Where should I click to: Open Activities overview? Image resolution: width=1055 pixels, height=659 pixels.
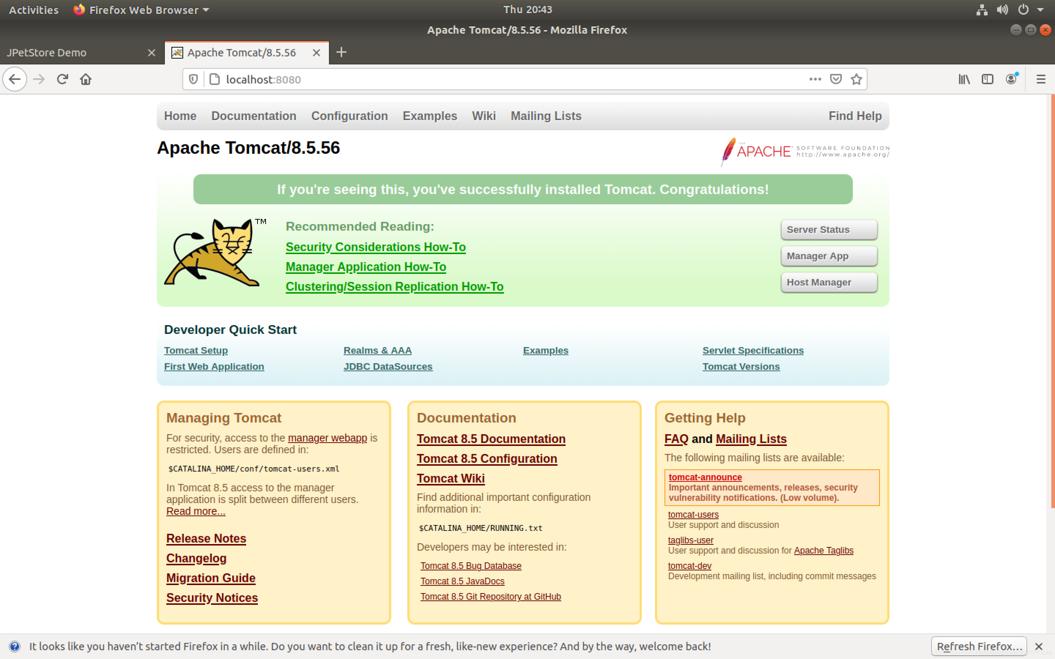click(x=34, y=10)
